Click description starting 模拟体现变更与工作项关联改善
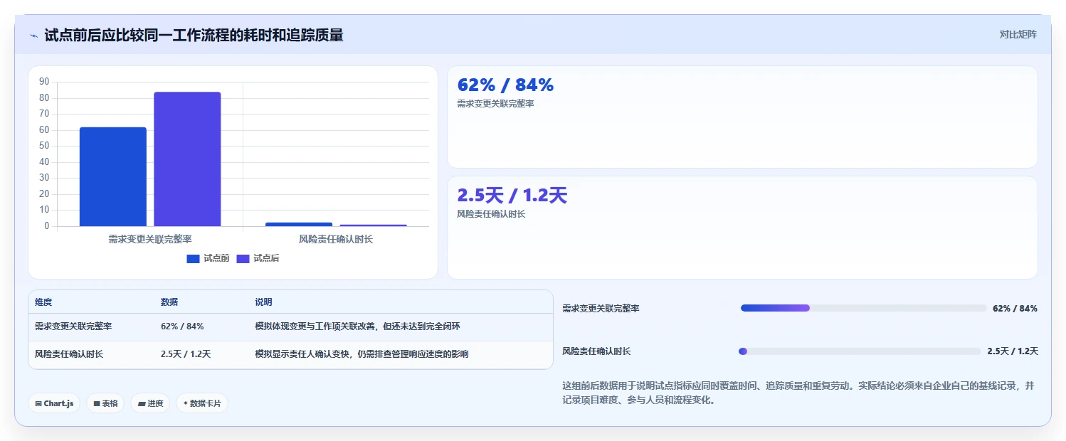 coord(357,326)
